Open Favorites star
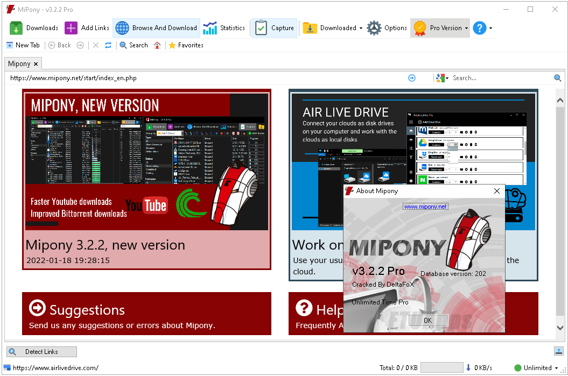 pyautogui.click(x=186, y=45)
